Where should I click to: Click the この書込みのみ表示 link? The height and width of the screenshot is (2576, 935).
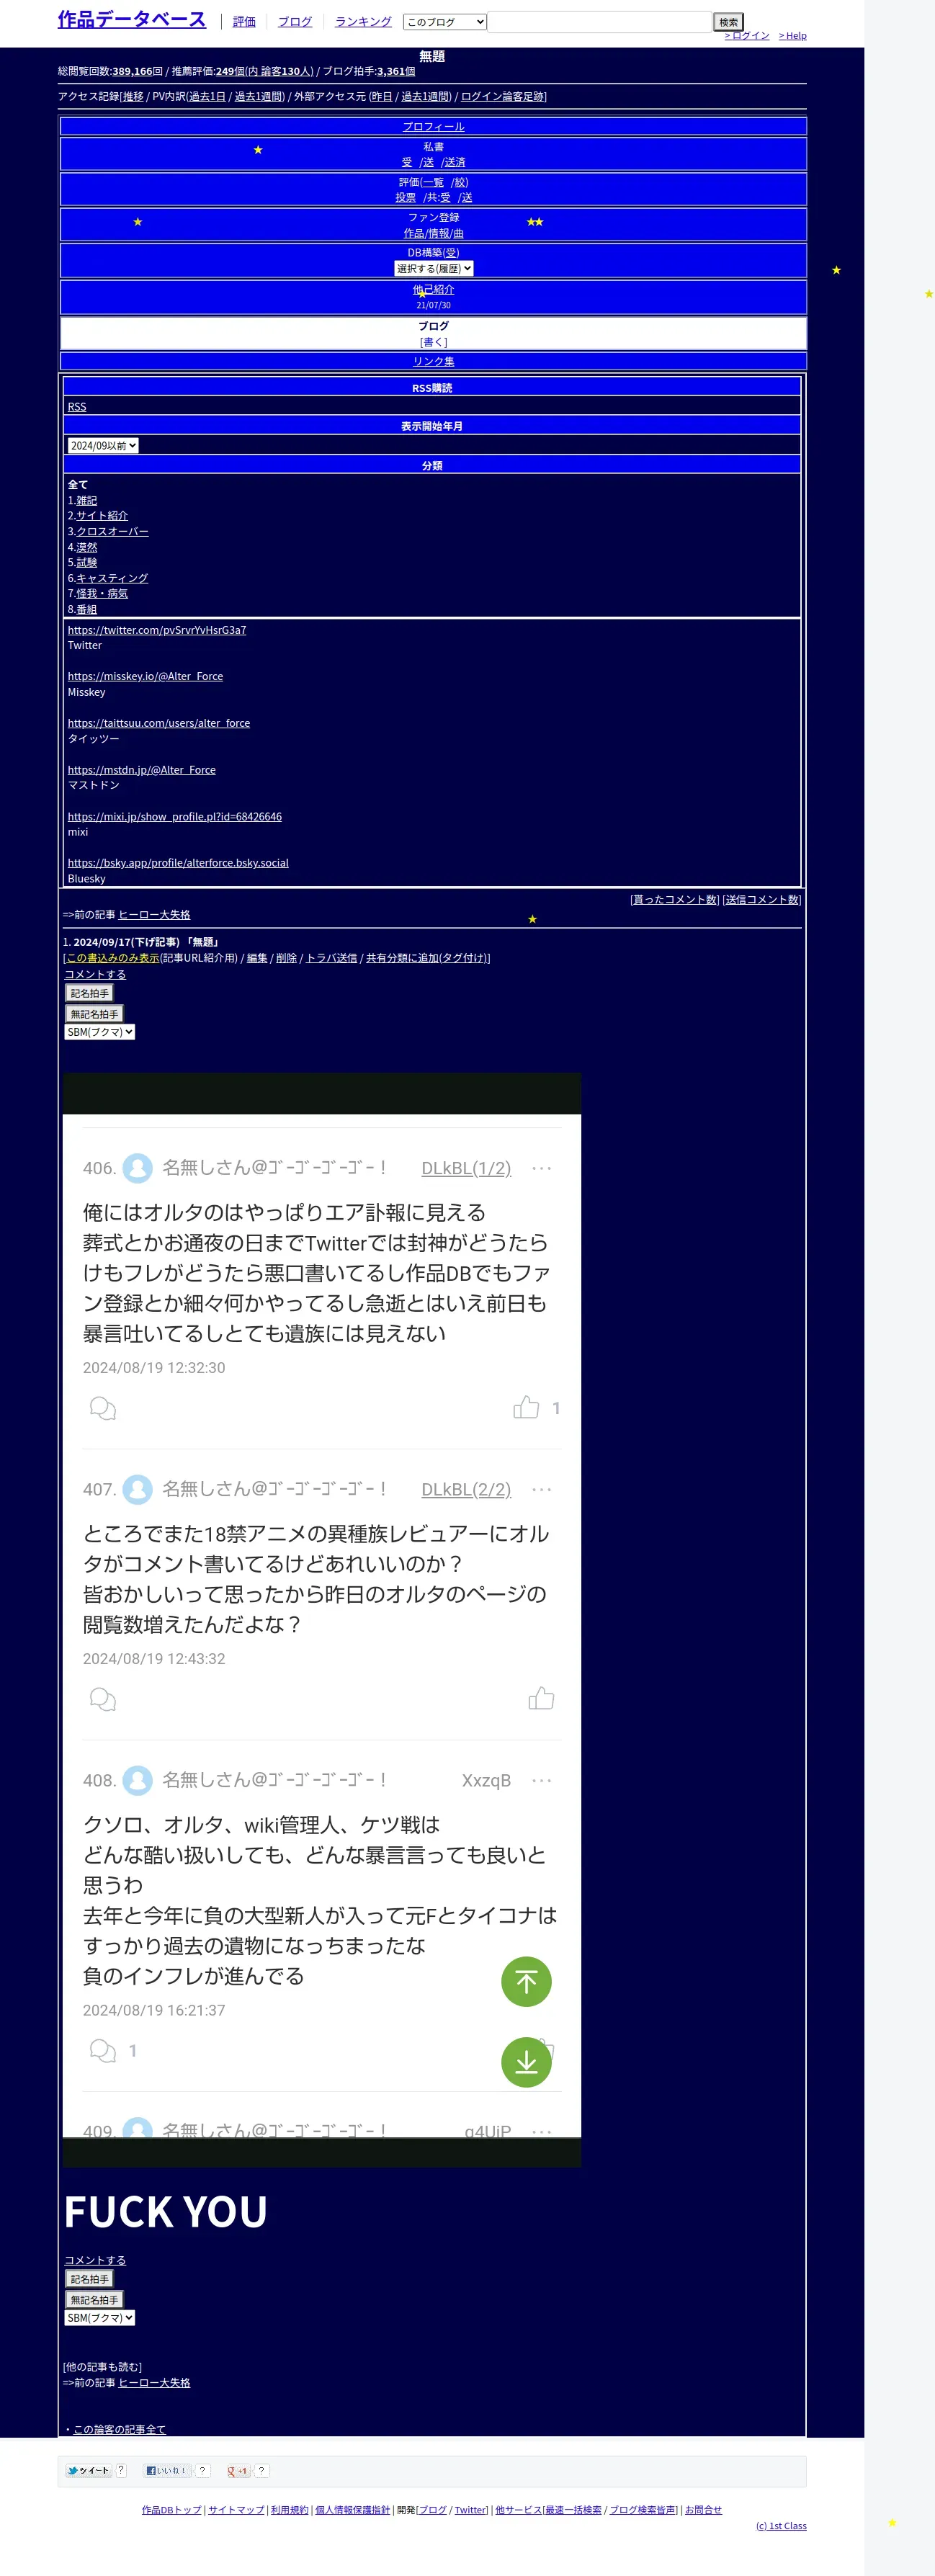[x=113, y=957]
